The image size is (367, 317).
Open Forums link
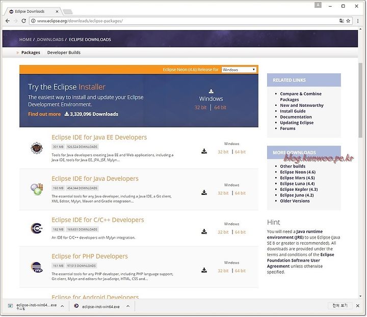coord(287,129)
